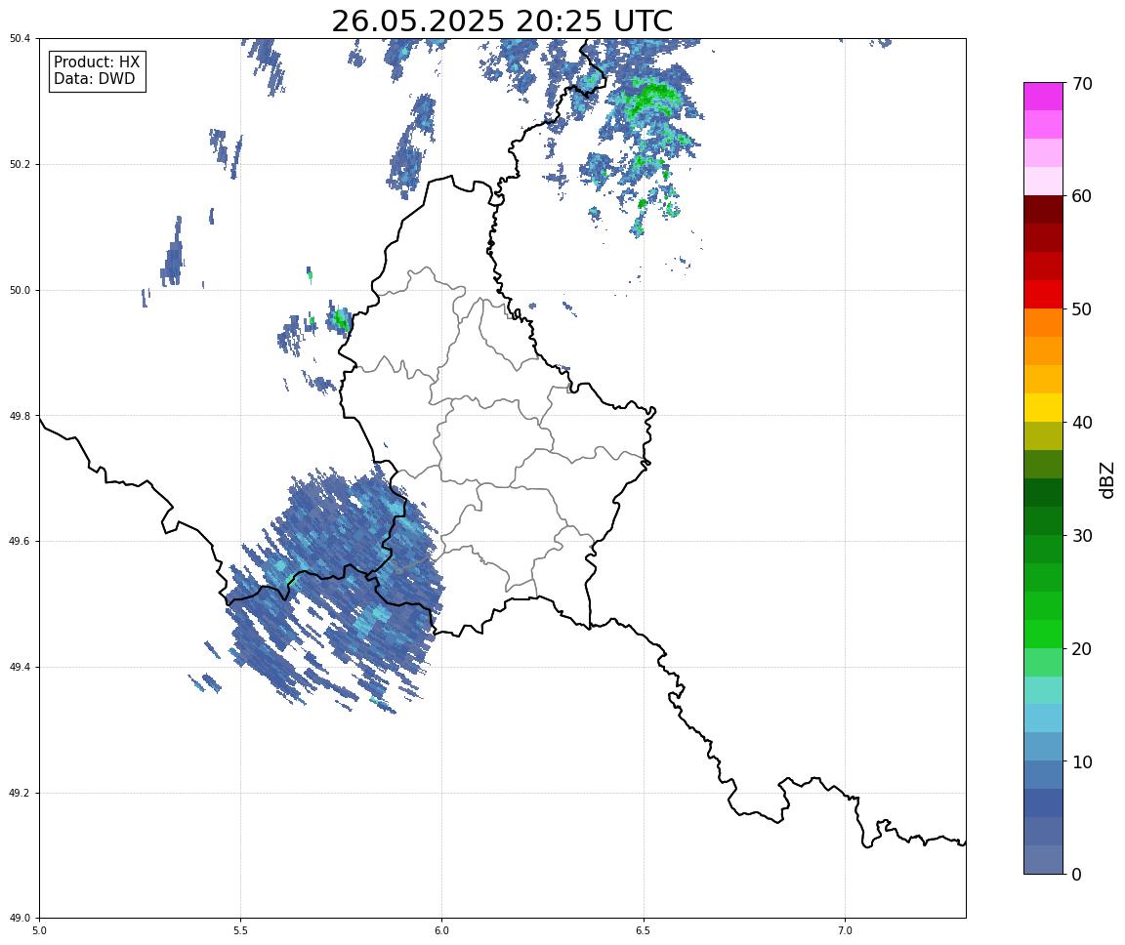The height and width of the screenshot is (945, 1125).
Task: Click the 49.2 latitude axis label
Action: coord(21,793)
